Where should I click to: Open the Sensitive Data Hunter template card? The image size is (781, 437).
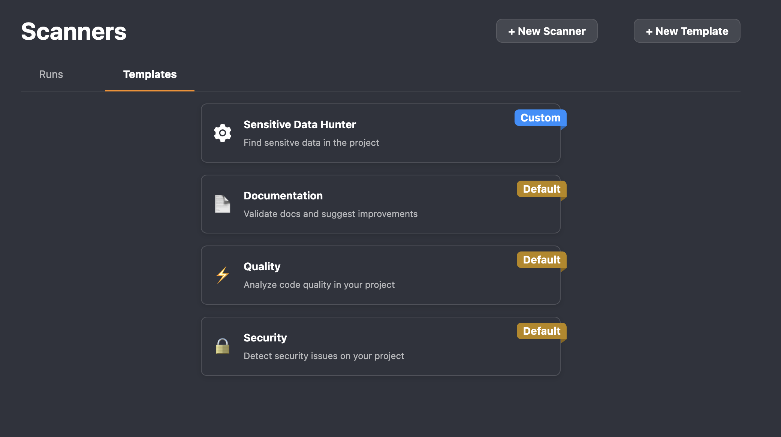[x=380, y=133]
